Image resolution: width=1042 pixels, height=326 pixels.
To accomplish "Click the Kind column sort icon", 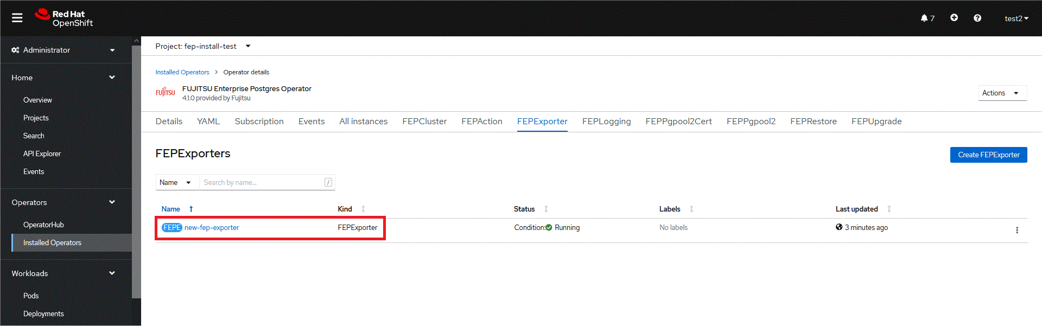I will (x=363, y=209).
